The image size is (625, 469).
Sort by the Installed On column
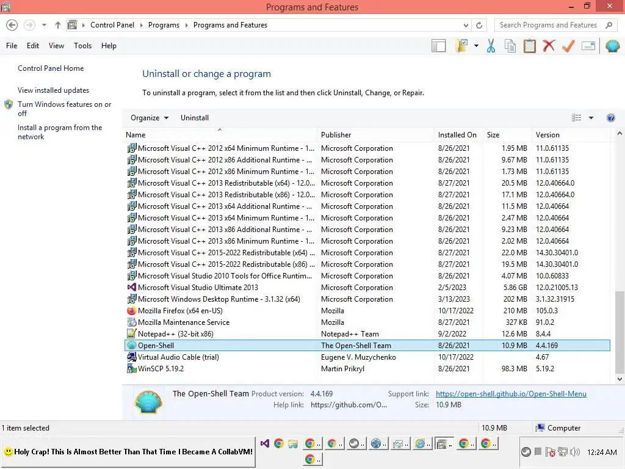click(458, 135)
